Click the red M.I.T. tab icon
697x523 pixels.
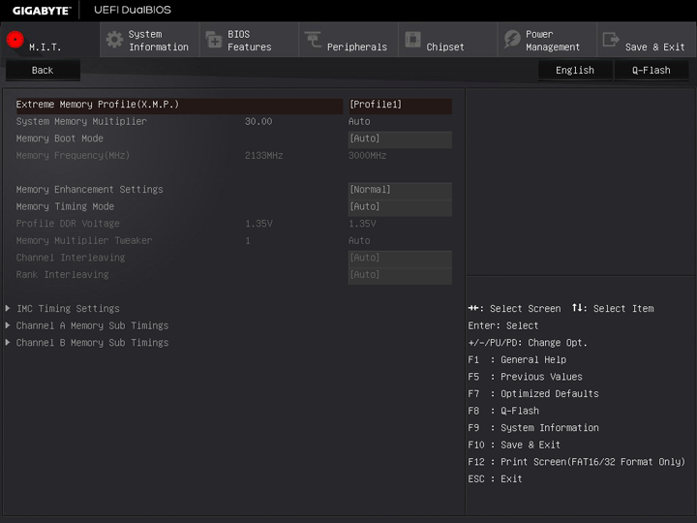[15, 40]
